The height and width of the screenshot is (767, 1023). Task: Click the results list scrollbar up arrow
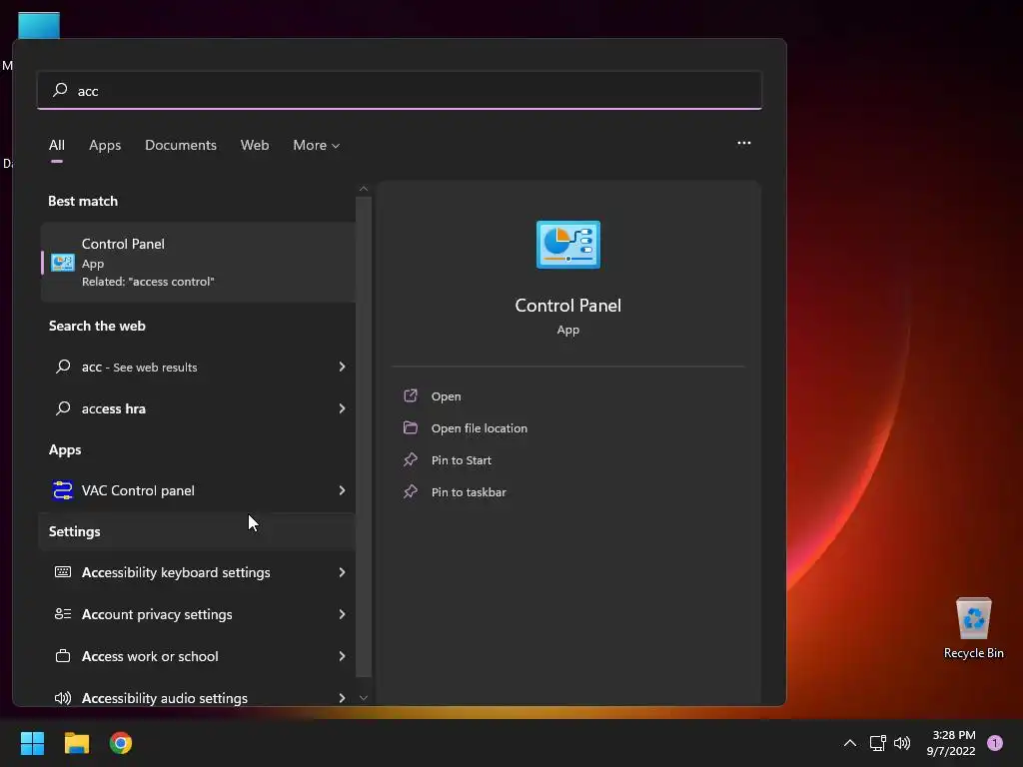coord(364,189)
